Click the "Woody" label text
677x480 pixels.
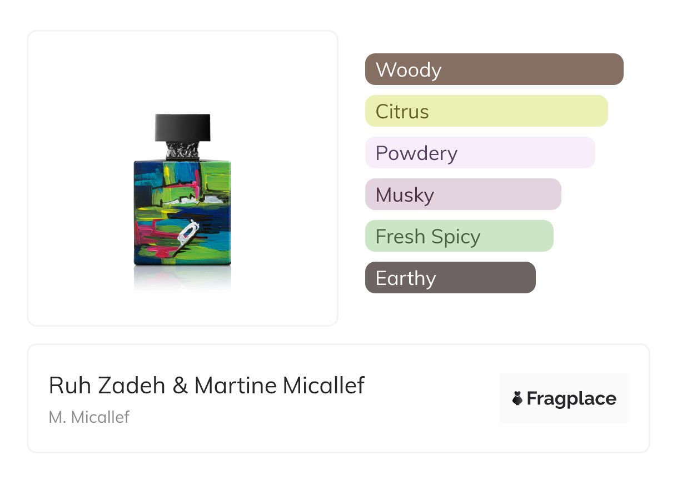tap(409, 70)
